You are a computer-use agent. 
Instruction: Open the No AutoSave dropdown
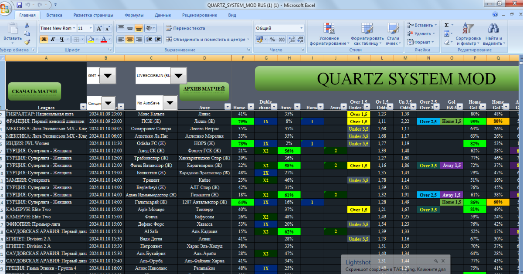coord(170,103)
